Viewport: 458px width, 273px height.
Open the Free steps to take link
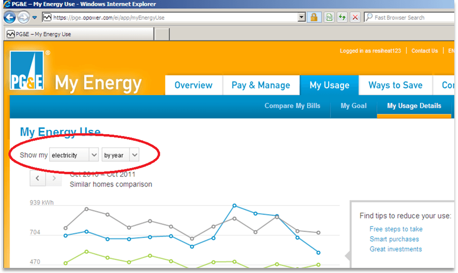[396, 229]
